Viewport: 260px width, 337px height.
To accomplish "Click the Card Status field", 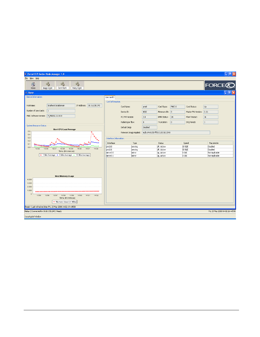I will pyautogui.click(x=211, y=107).
